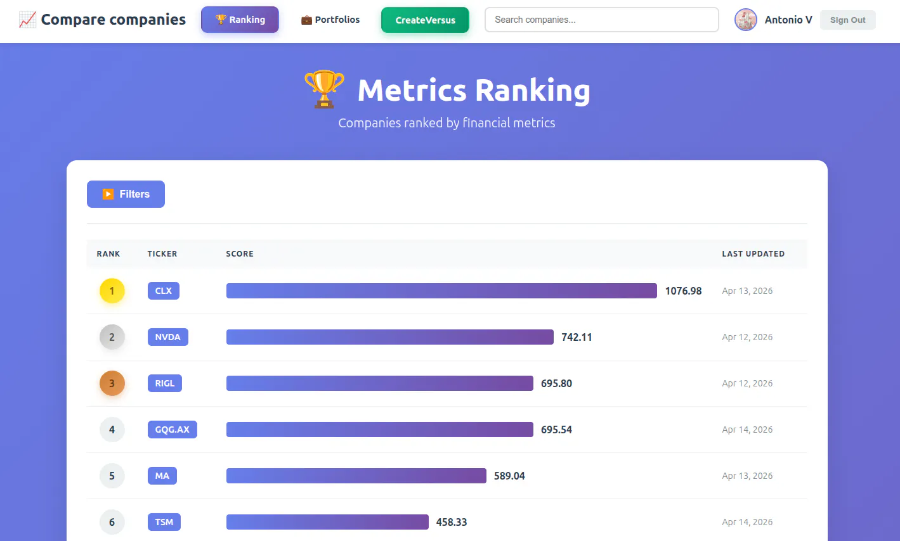Click the gold rank 1 badge

pyautogui.click(x=112, y=291)
